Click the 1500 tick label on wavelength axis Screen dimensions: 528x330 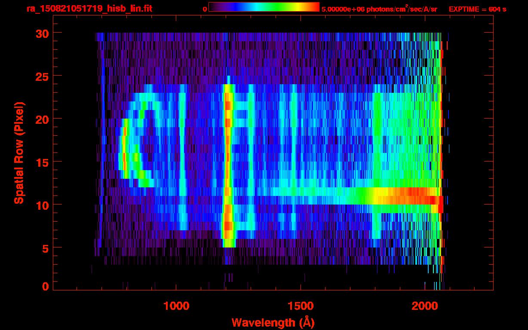(x=301, y=306)
